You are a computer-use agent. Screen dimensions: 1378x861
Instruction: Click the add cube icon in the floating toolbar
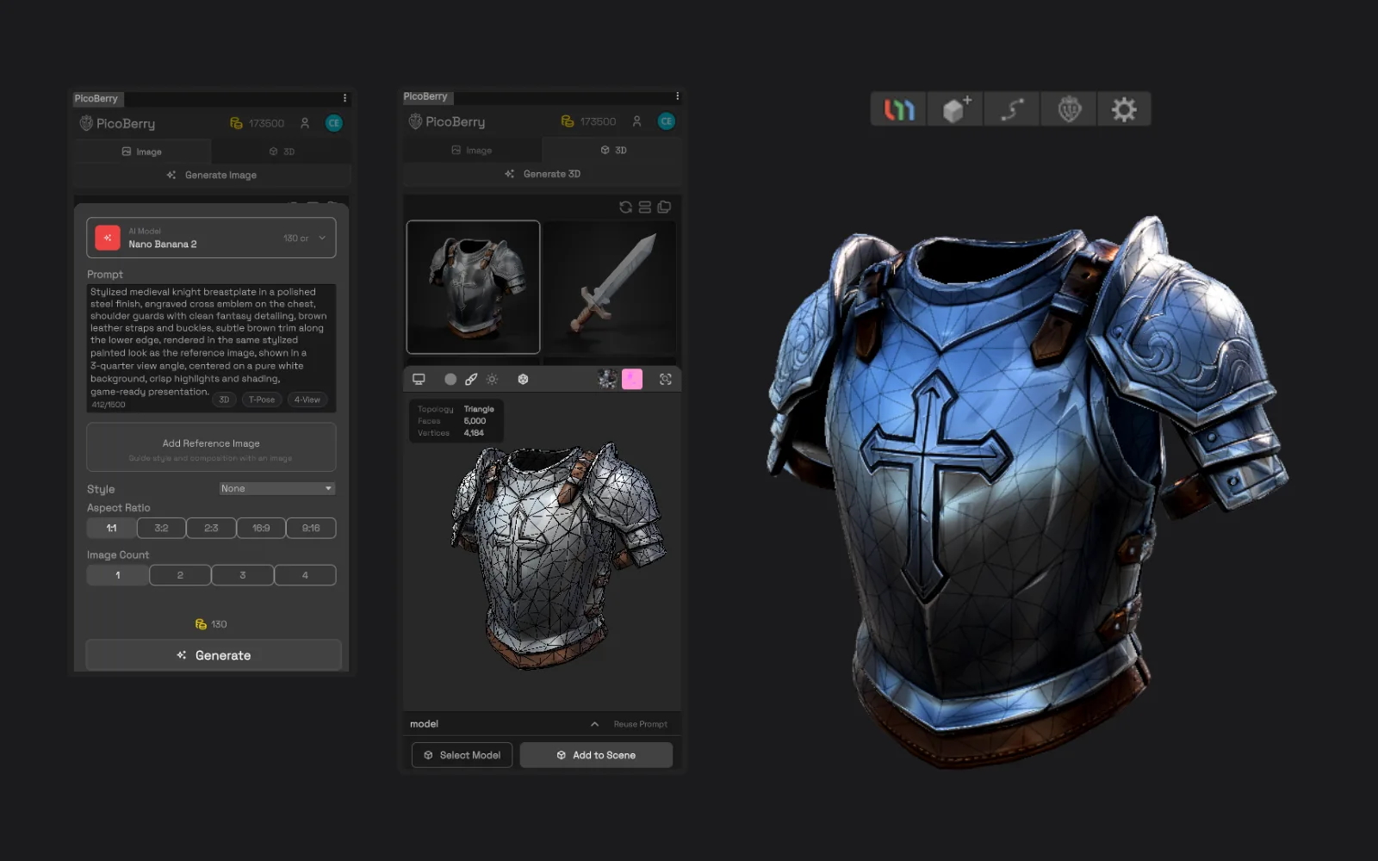[955, 109]
